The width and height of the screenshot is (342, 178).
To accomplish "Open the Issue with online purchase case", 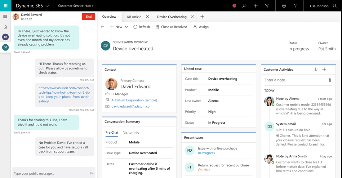I will coord(217,148).
